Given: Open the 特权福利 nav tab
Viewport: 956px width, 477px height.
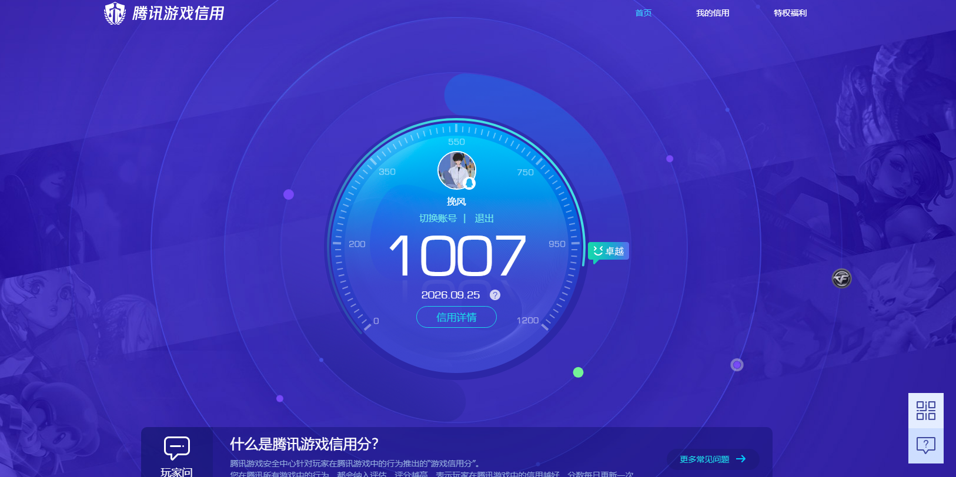Looking at the screenshot, I should (790, 13).
